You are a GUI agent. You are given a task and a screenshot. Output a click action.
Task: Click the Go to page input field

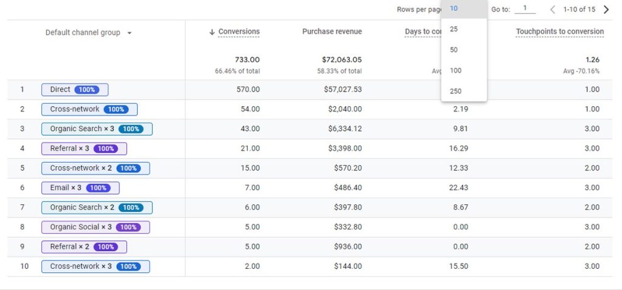click(x=525, y=9)
